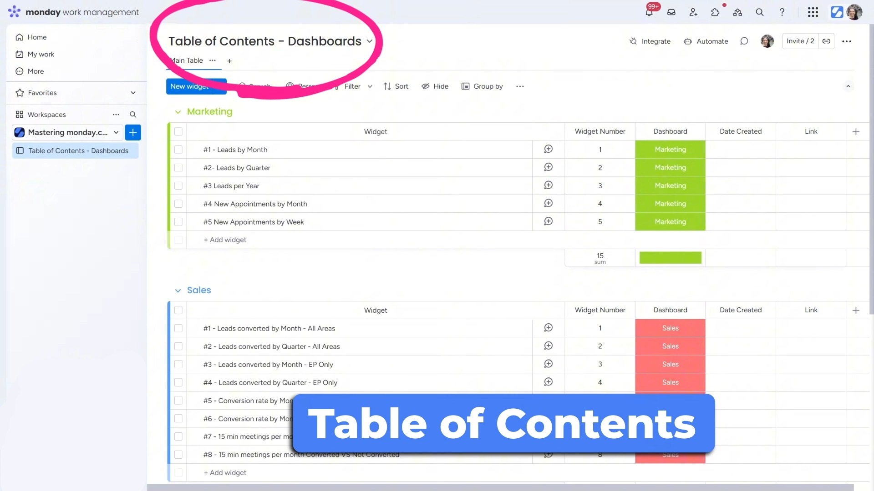Image resolution: width=874 pixels, height=491 pixels.
Task: Click Automate button
Action: click(x=706, y=41)
